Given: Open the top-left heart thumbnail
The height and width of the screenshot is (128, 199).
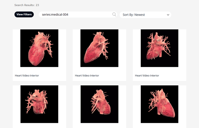Looking at the screenshot, I should (39, 48).
